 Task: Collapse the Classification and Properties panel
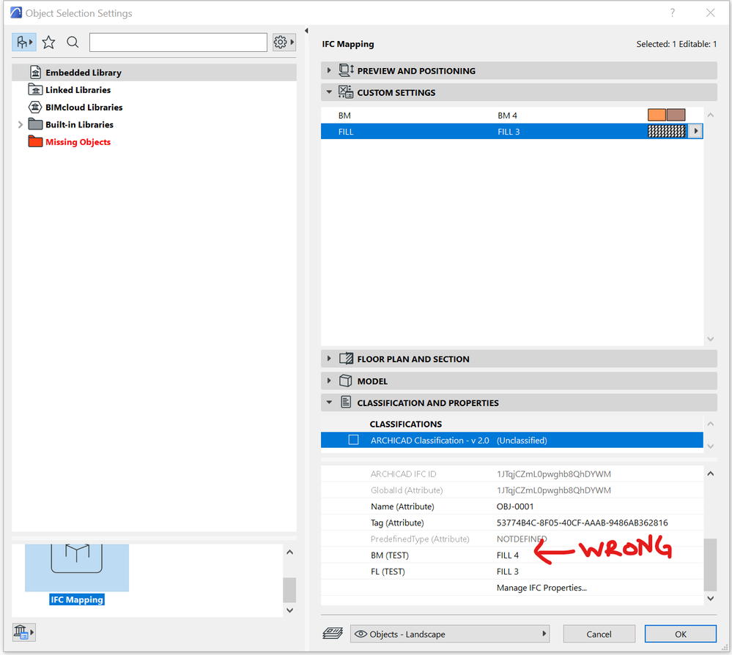(329, 403)
